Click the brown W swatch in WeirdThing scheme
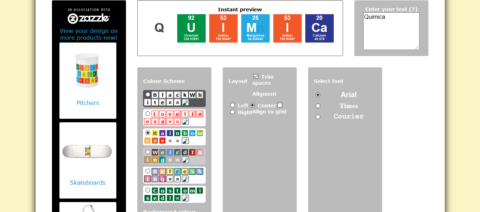Screen dimensions: 480x212 point(155,152)
